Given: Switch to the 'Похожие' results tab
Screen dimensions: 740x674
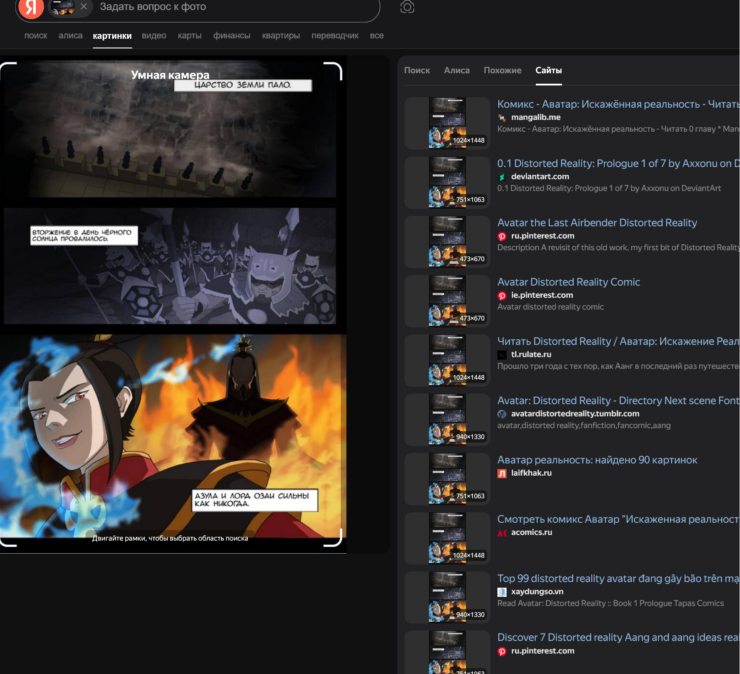Looking at the screenshot, I should point(503,70).
